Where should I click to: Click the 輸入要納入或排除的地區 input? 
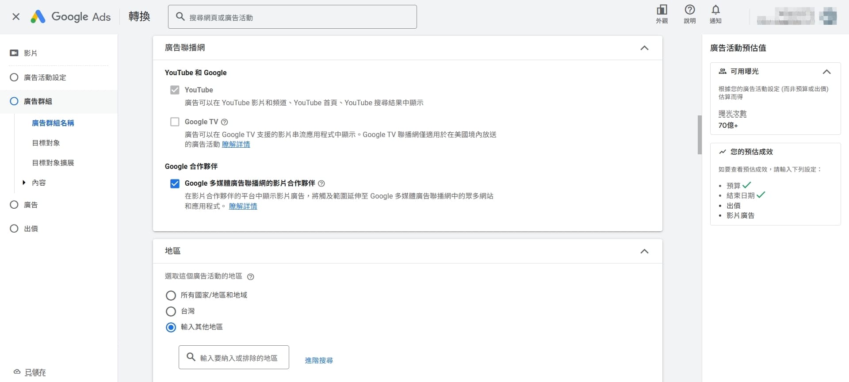pos(234,357)
